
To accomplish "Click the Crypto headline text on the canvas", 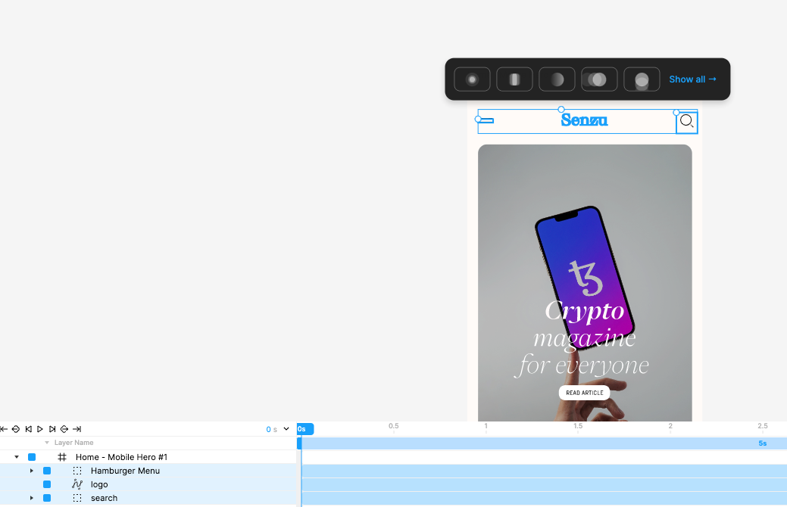I will pos(584,312).
